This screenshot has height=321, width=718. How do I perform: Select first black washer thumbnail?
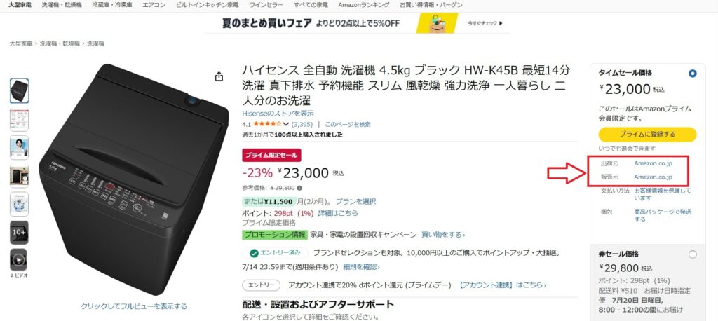click(19, 90)
